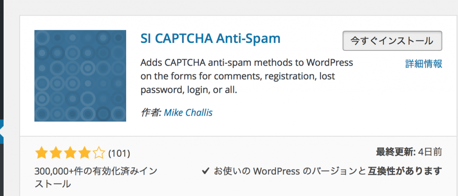
Task: Click the third gold rating star
Action: click(70, 154)
